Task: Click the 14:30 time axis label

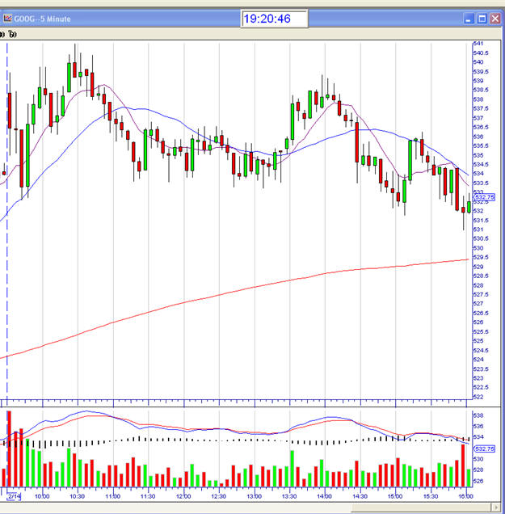Action: (360, 496)
